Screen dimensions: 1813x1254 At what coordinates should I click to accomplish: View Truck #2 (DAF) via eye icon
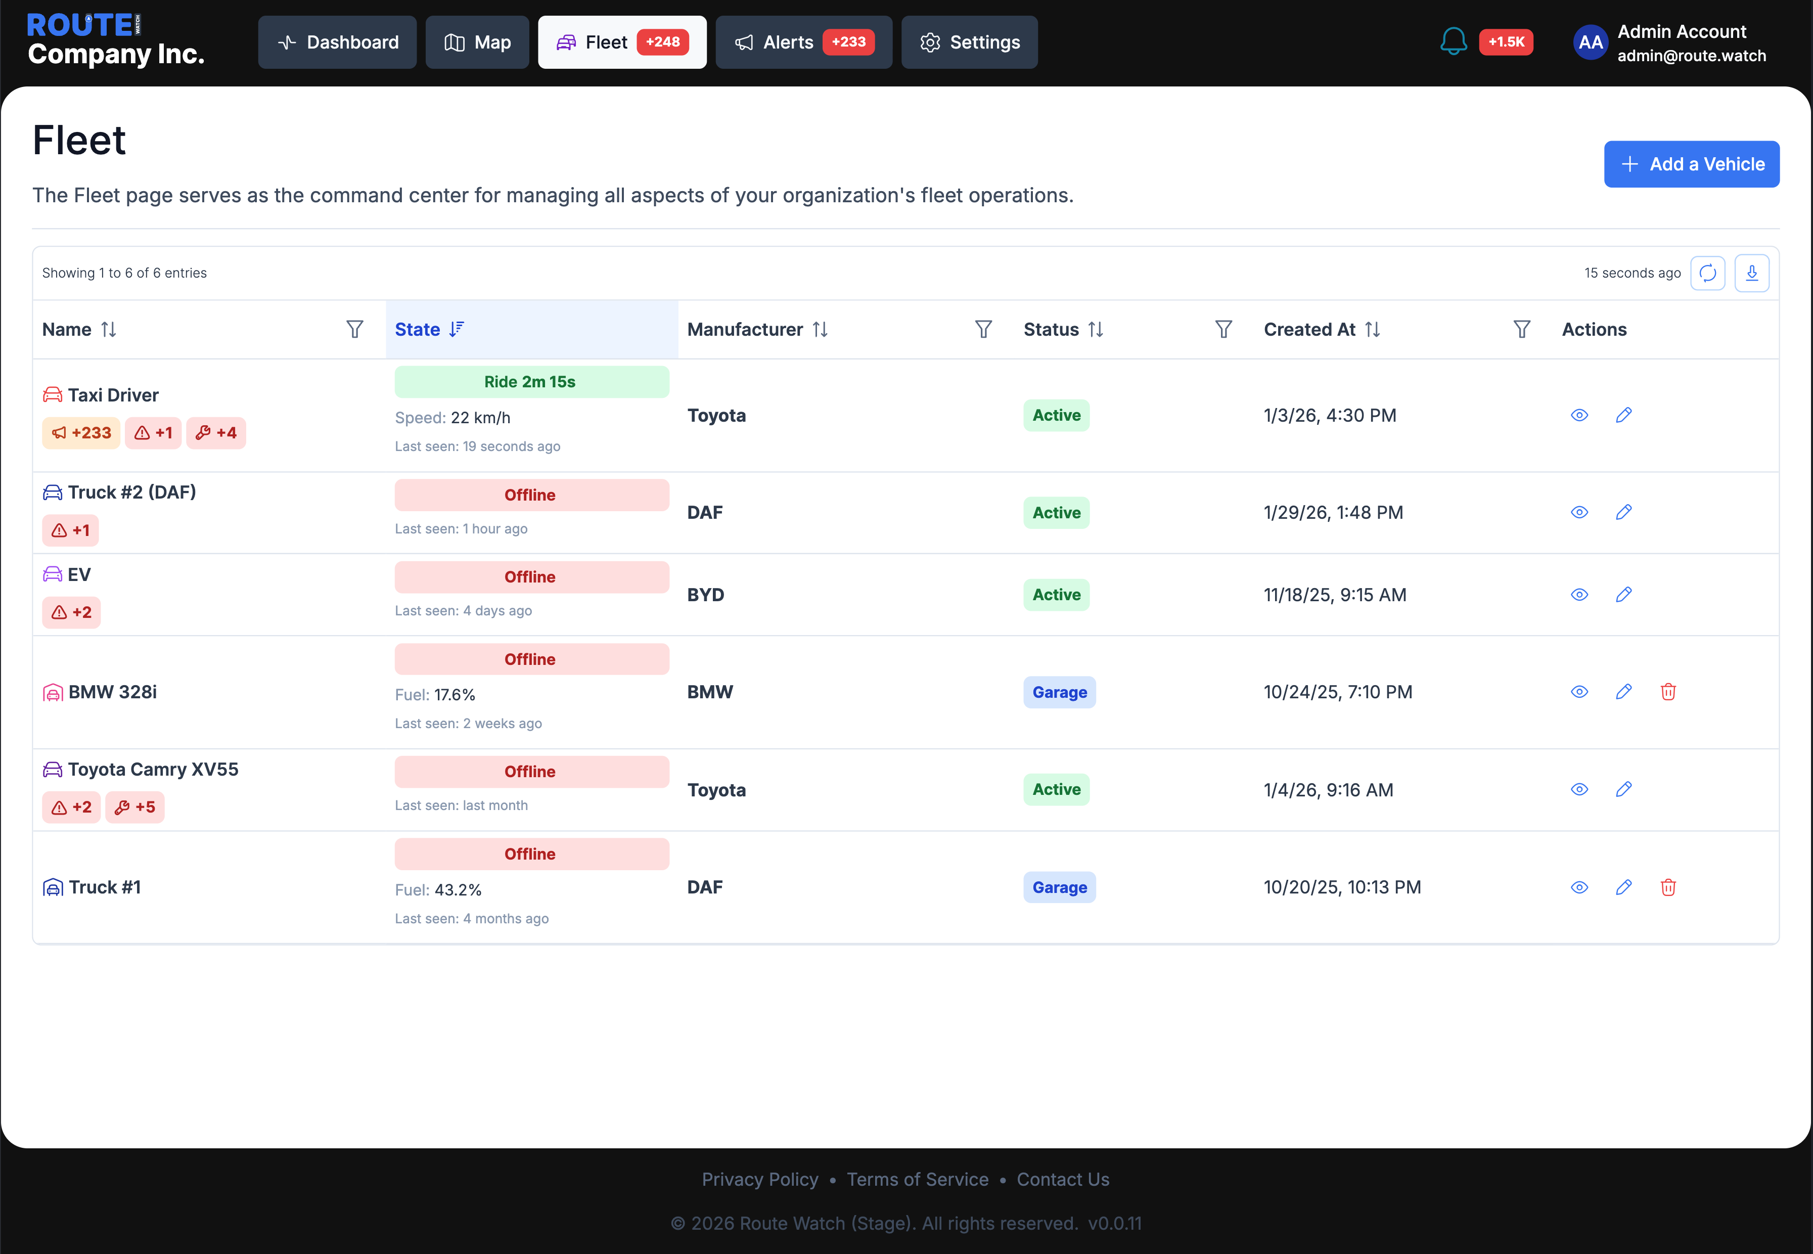(1579, 512)
